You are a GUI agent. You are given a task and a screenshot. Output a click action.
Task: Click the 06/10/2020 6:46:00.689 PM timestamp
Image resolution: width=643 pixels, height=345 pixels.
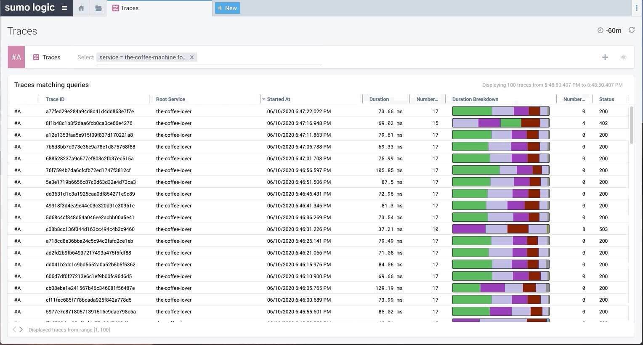pos(299,300)
